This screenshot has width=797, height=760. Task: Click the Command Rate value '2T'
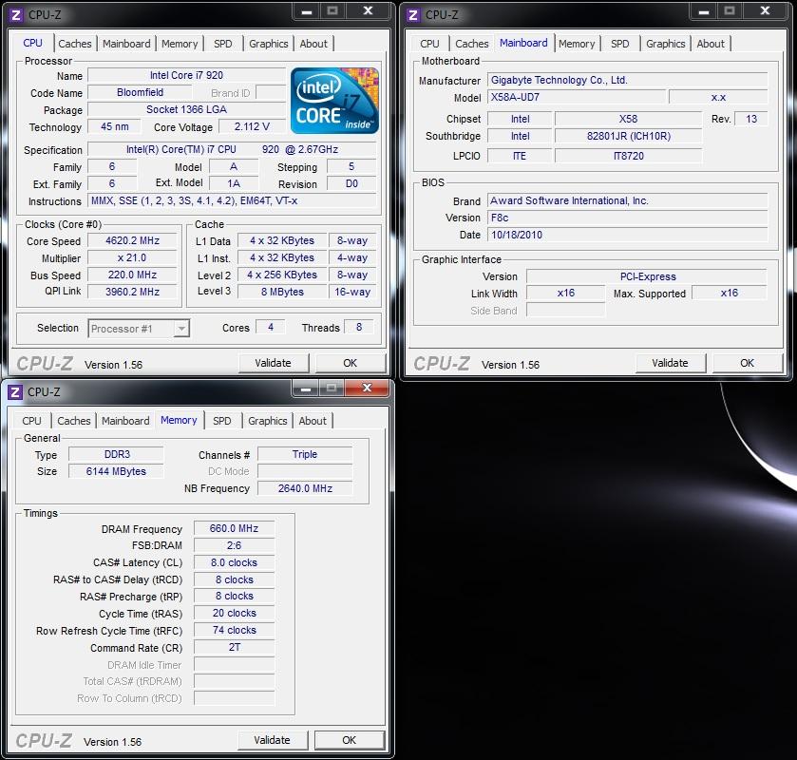click(x=235, y=647)
